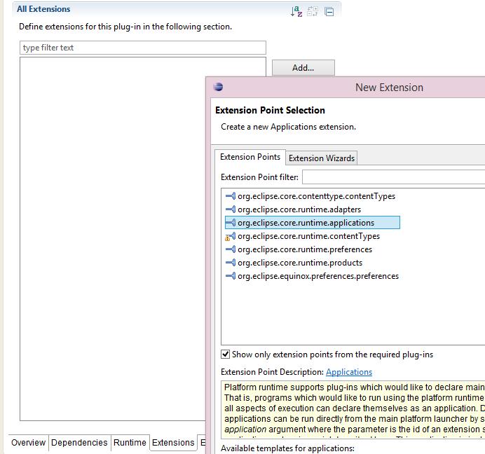Select org.eclipse.core.contenttype.contentTypes
The height and width of the screenshot is (454, 485).
coord(316,196)
